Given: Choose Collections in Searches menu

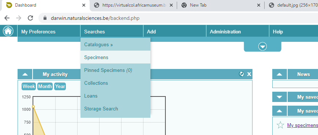Looking at the screenshot, I should click(x=115, y=83).
